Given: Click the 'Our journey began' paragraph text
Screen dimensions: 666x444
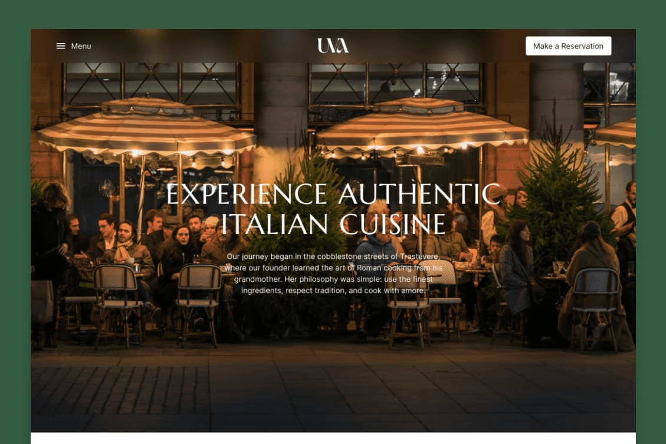Looking at the screenshot, I should [x=333, y=274].
